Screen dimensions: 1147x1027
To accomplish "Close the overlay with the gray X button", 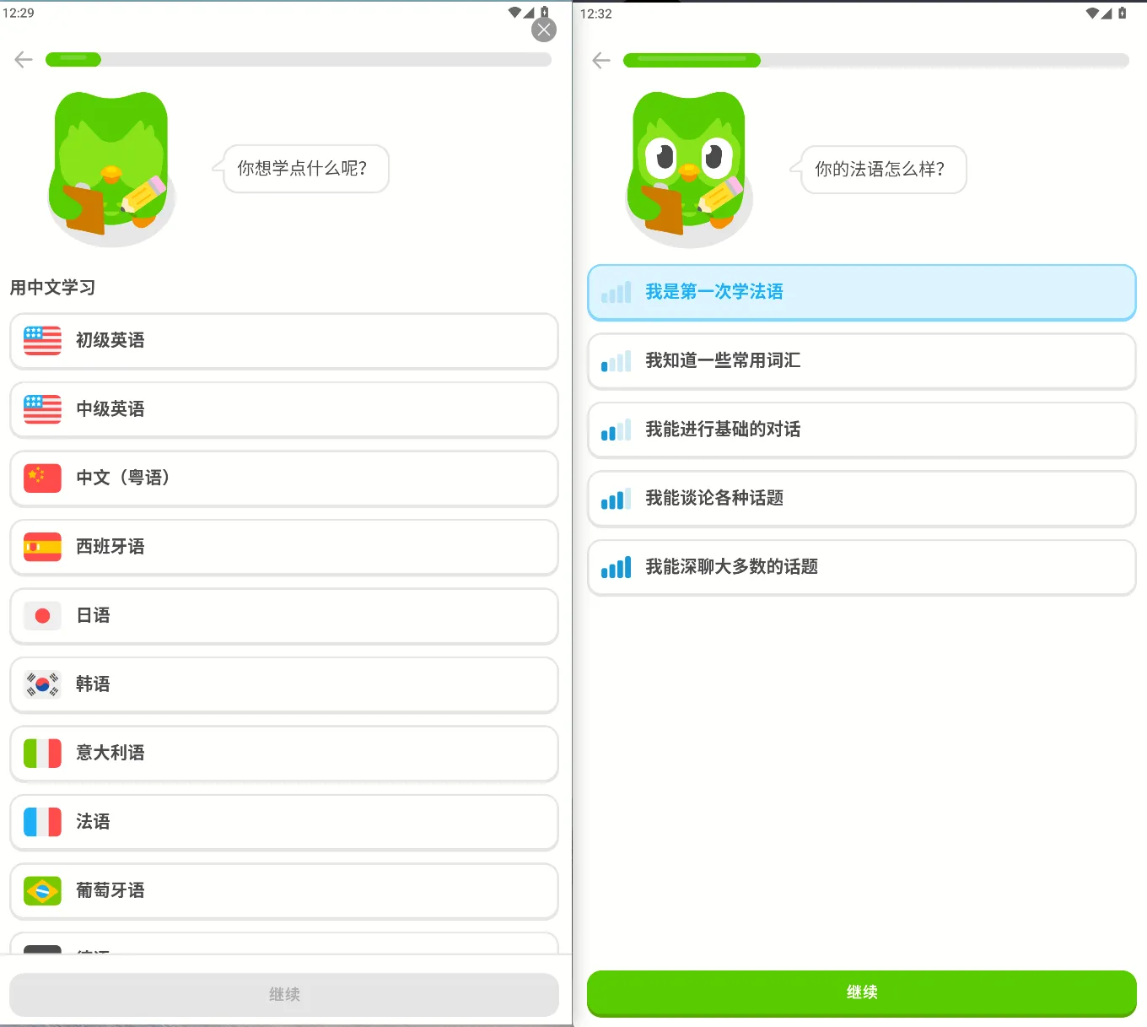I will [x=544, y=30].
